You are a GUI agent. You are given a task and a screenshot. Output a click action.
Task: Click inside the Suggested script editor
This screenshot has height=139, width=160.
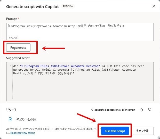[x=80, y=81]
